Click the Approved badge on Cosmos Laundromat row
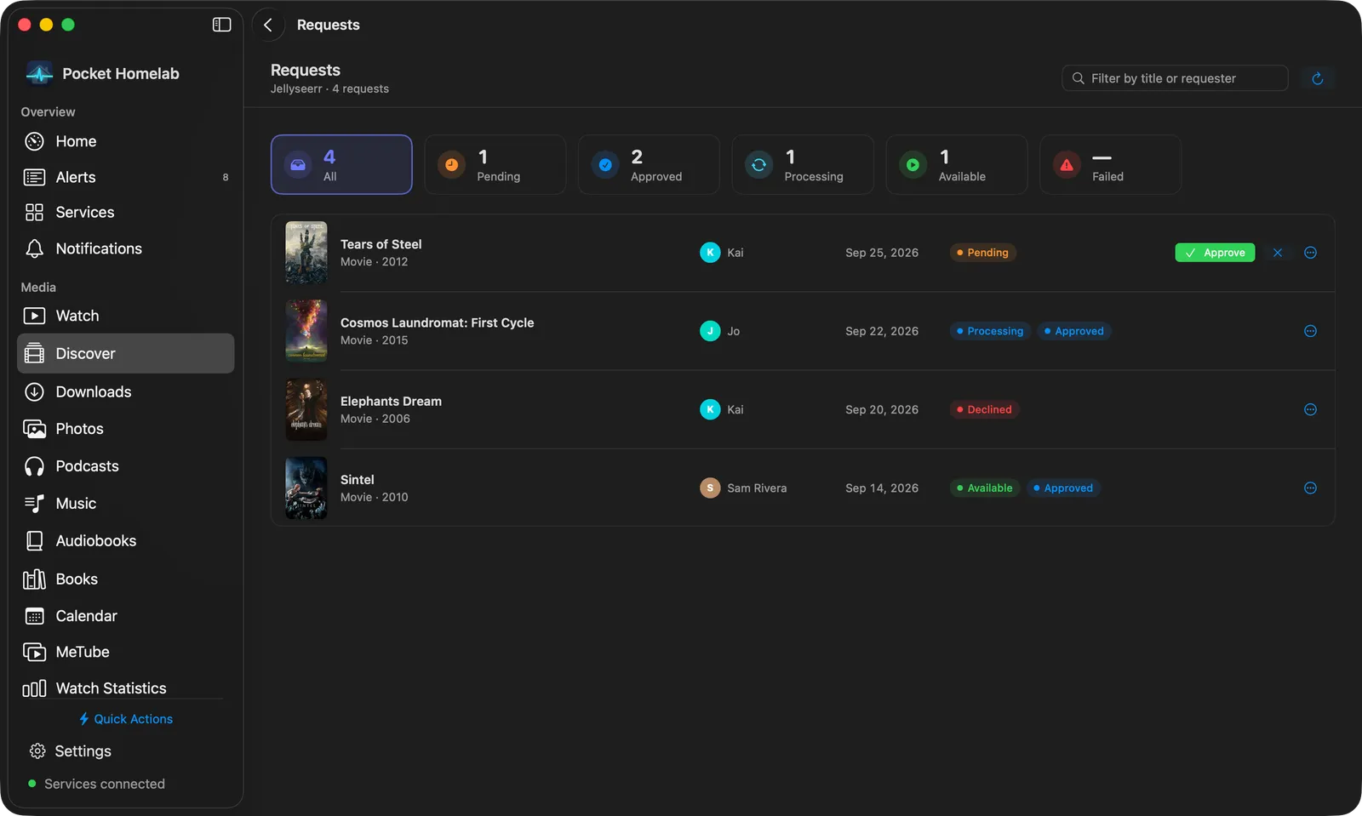Viewport: 1362px width, 816px height. tap(1074, 331)
